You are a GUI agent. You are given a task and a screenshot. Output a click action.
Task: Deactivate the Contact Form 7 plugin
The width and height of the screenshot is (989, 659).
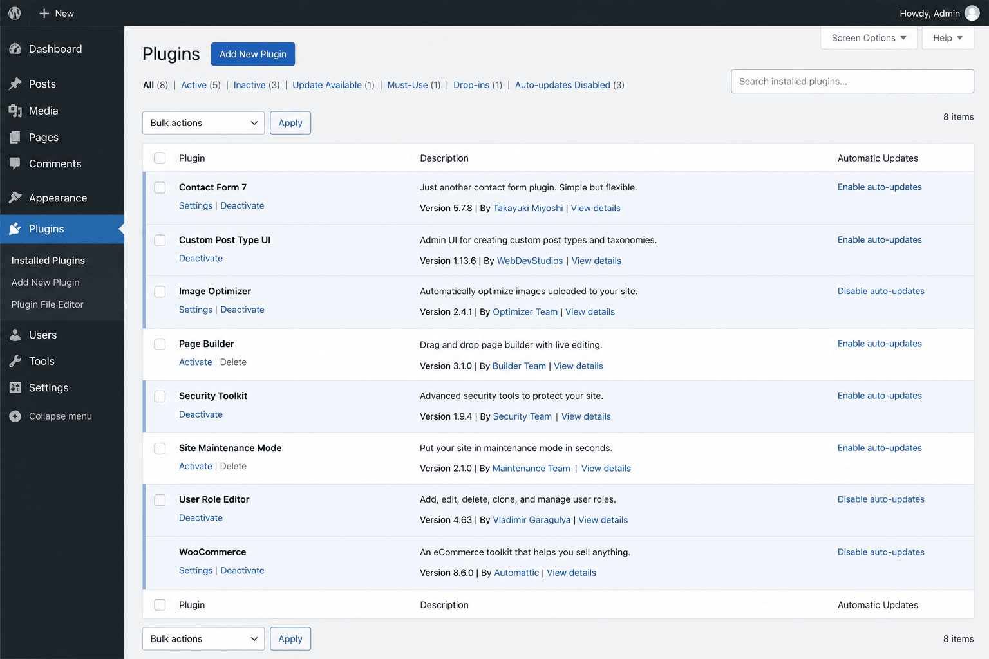[x=242, y=206]
